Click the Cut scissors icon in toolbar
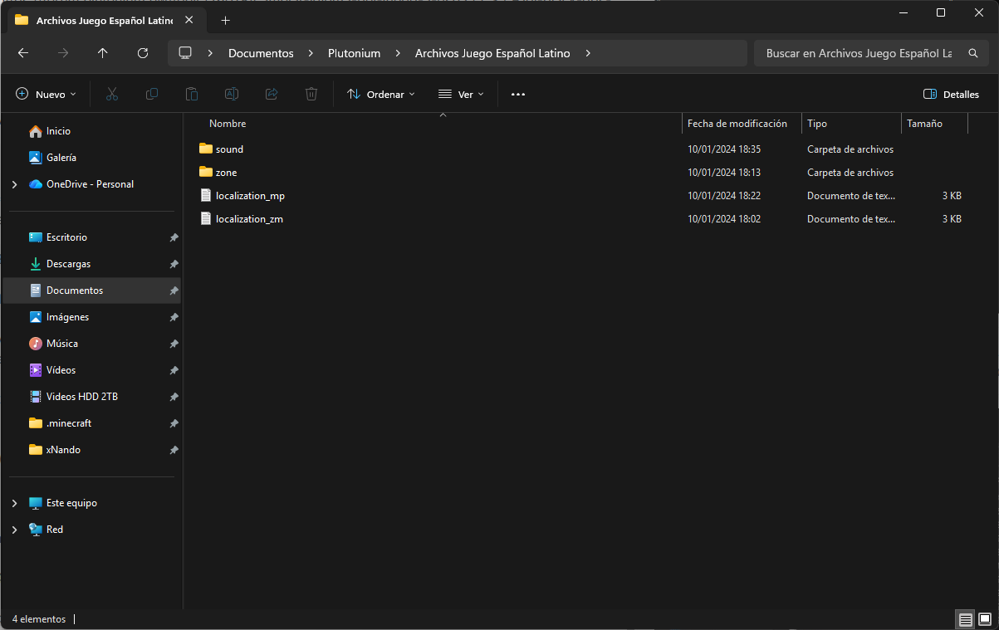 tap(112, 95)
